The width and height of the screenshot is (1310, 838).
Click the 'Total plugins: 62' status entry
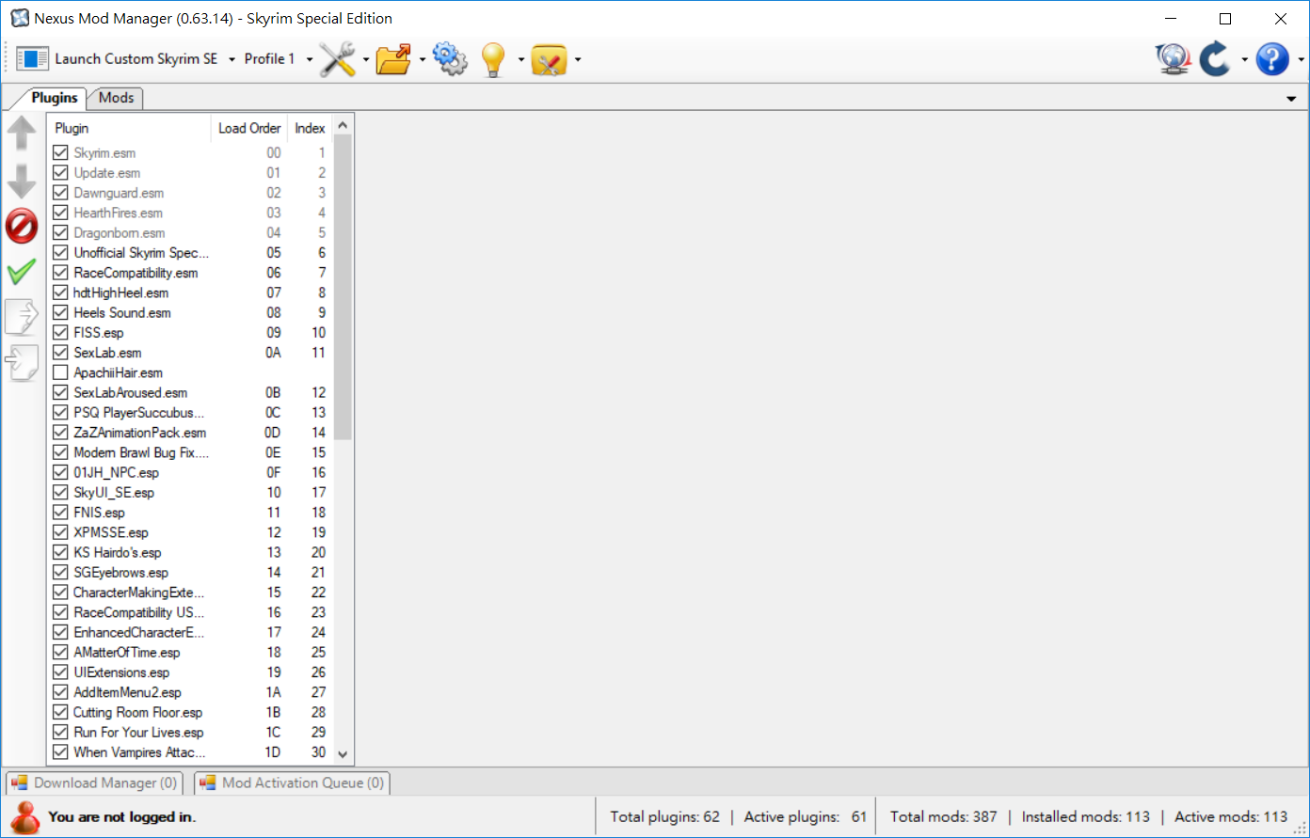pyautogui.click(x=666, y=816)
